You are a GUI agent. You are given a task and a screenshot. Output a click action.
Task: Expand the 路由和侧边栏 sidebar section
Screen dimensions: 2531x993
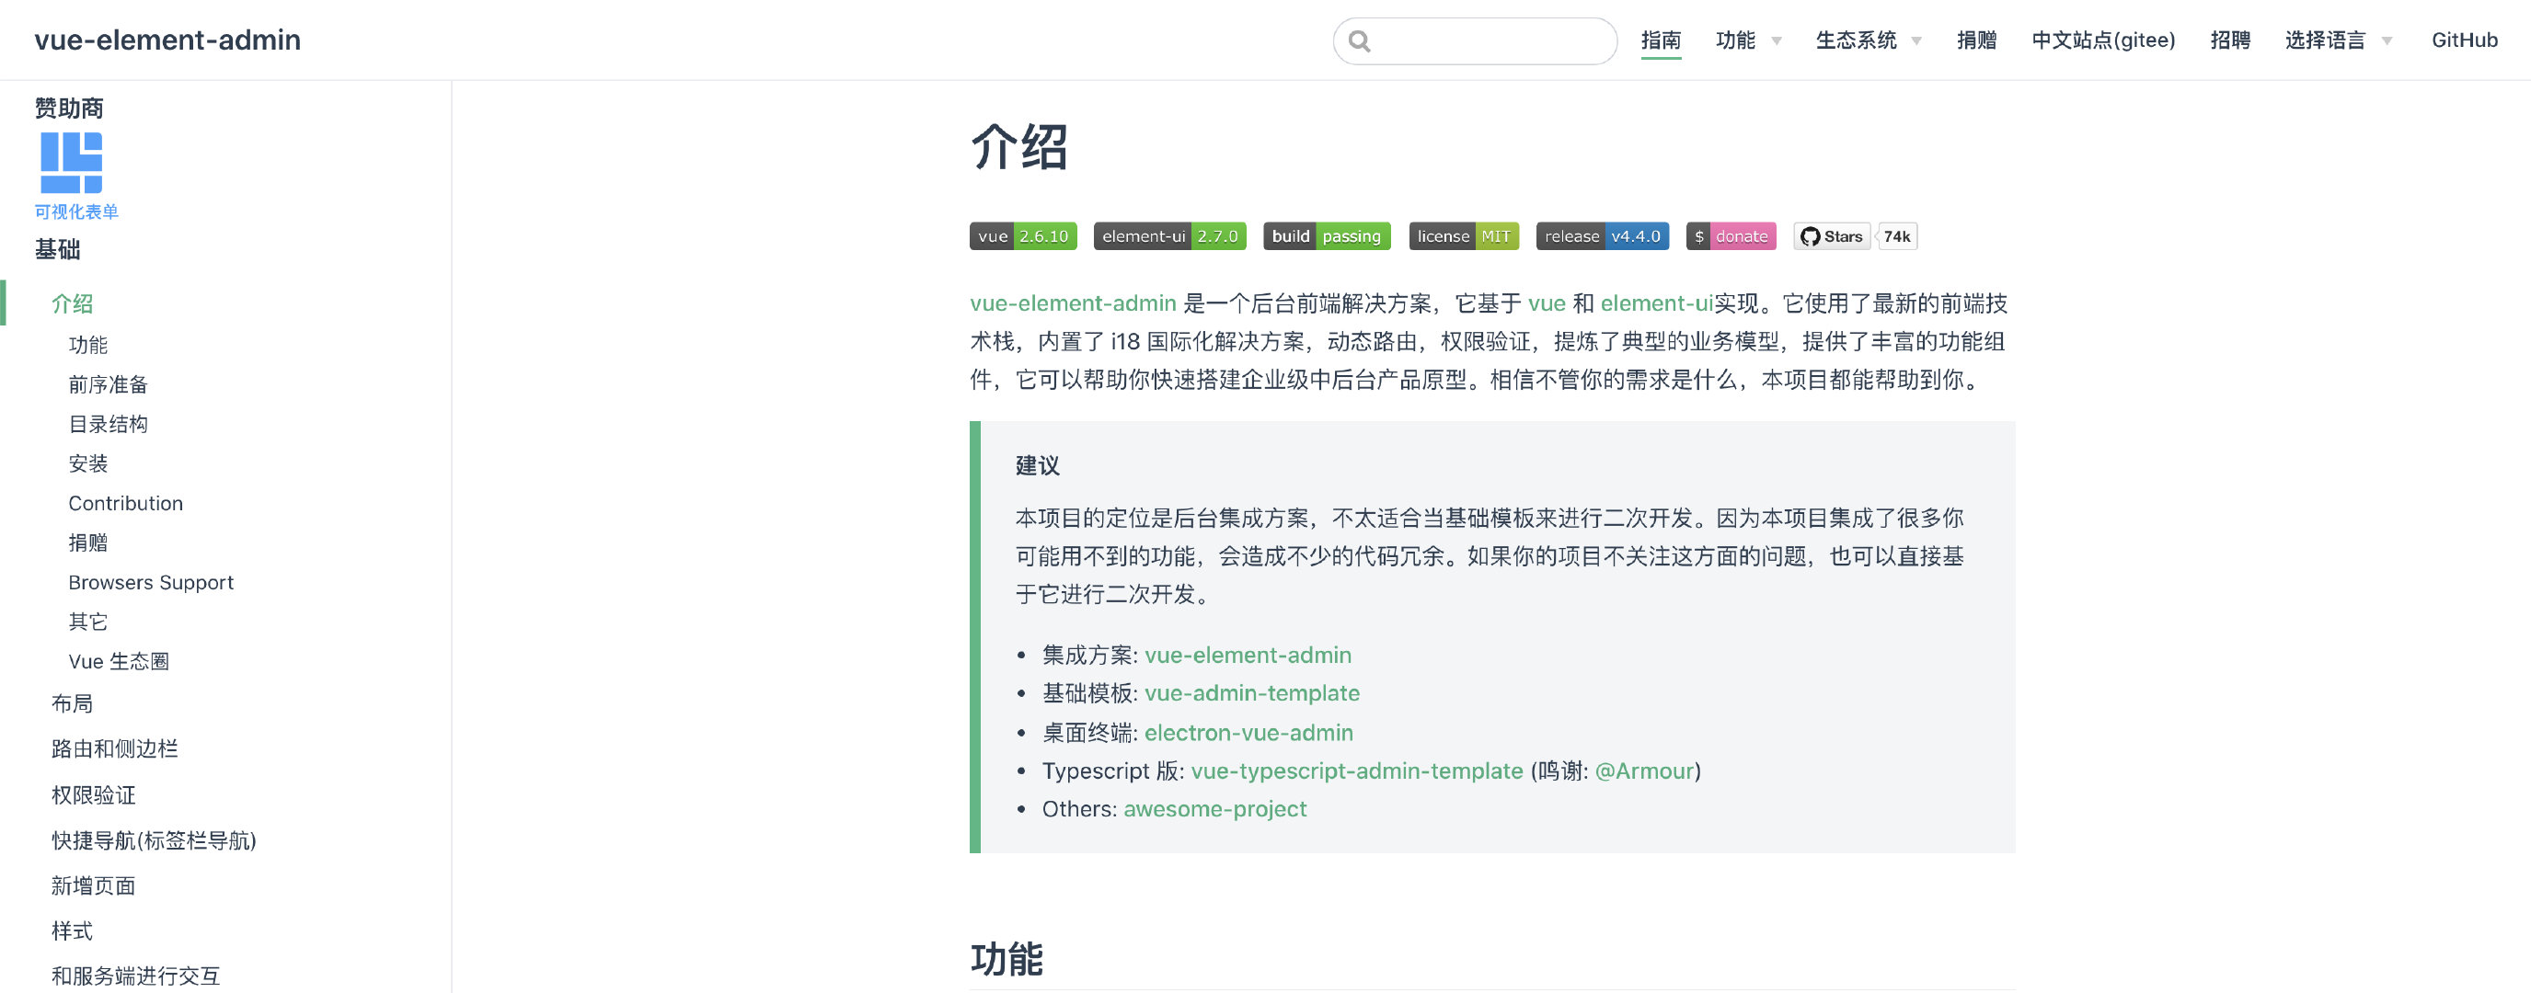pos(115,749)
